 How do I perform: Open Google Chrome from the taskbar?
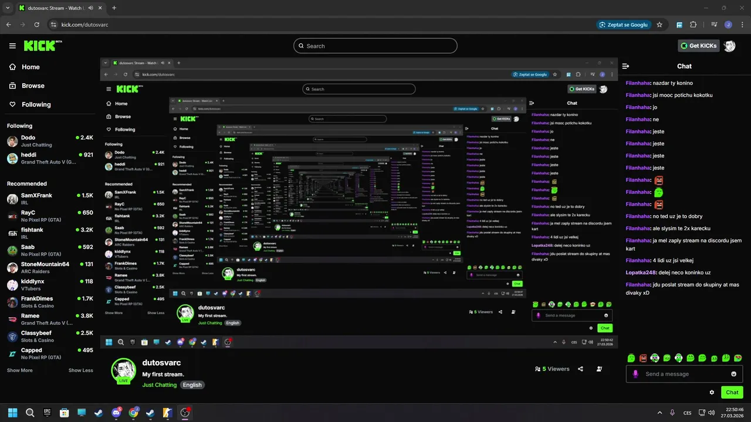133,413
